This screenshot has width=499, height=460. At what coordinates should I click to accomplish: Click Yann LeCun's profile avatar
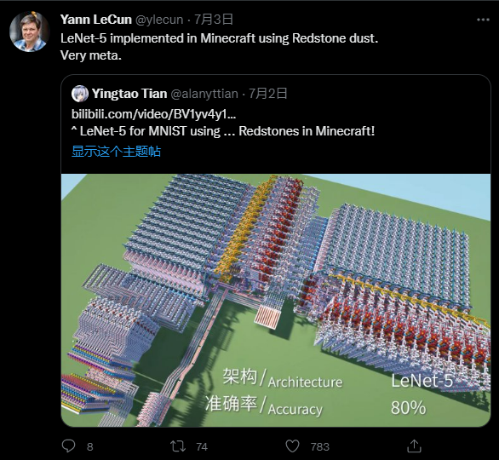30,32
